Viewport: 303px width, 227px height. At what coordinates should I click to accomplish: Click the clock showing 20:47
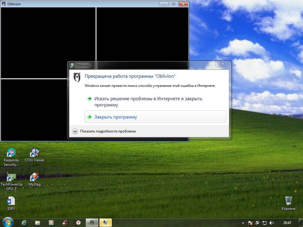click(287, 223)
